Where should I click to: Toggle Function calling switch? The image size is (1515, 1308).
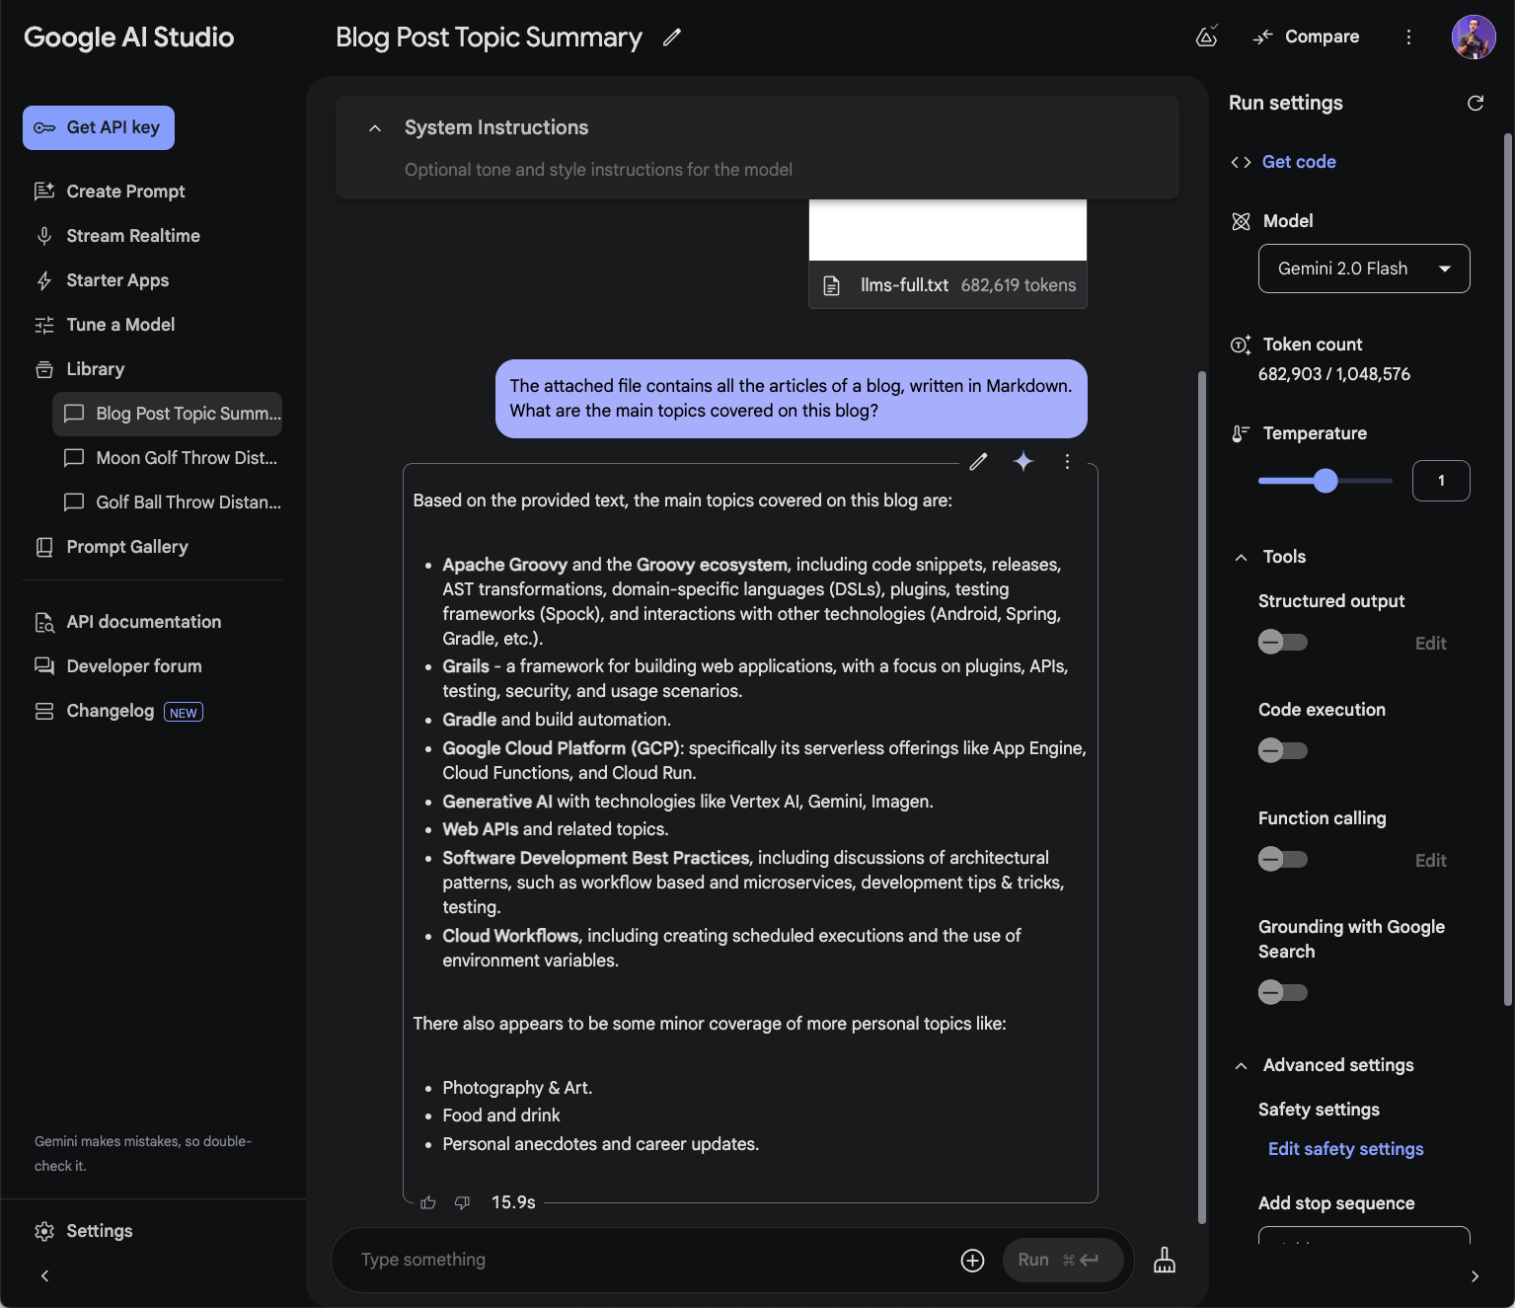click(1282, 859)
